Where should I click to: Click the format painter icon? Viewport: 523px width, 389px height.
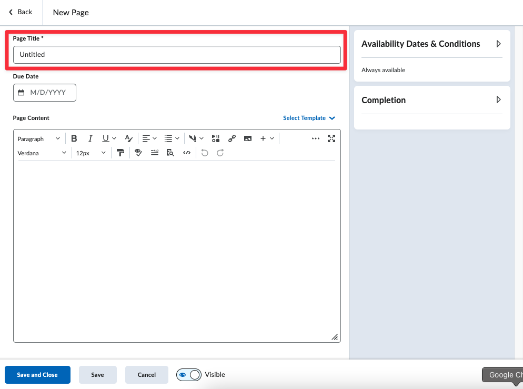coord(120,153)
